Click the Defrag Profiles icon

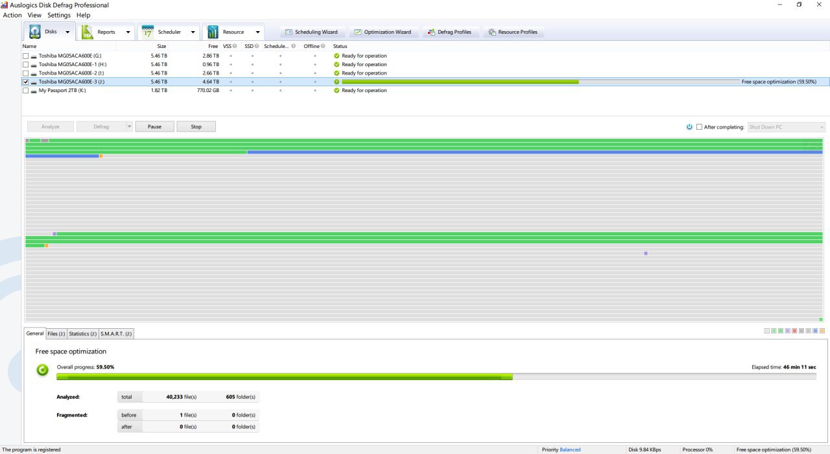(432, 32)
